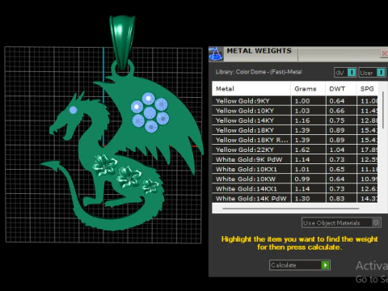The height and width of the screenshot is (291, 388).
Task: Select the dragon's blue eye gem
Action: coord(73,110)
